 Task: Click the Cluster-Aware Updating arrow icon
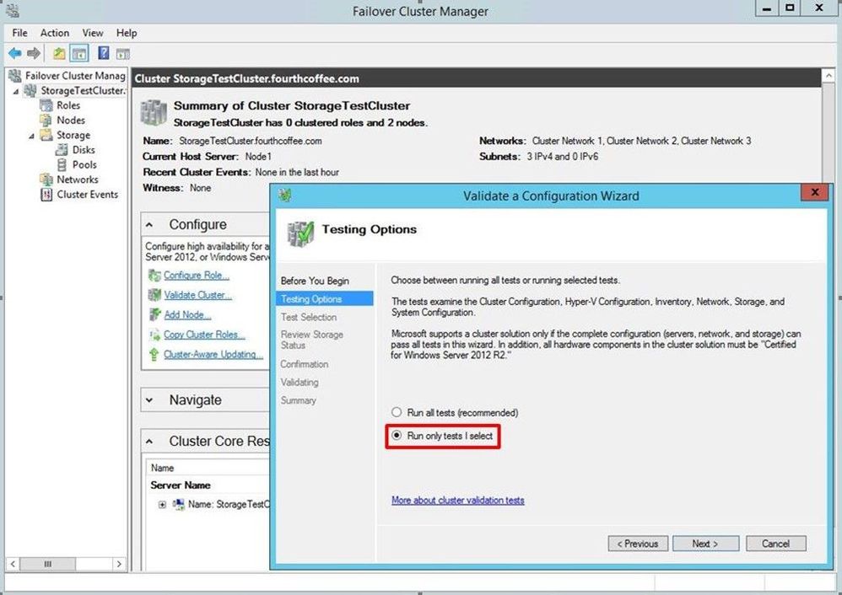coord(154,355)
